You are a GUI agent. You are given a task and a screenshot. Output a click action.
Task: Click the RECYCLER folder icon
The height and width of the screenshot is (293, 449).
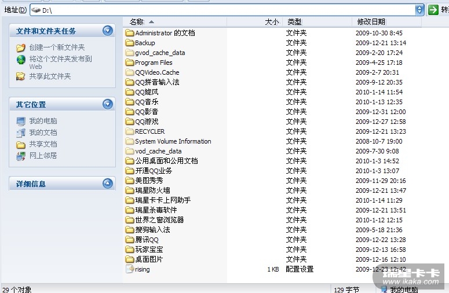130,131
